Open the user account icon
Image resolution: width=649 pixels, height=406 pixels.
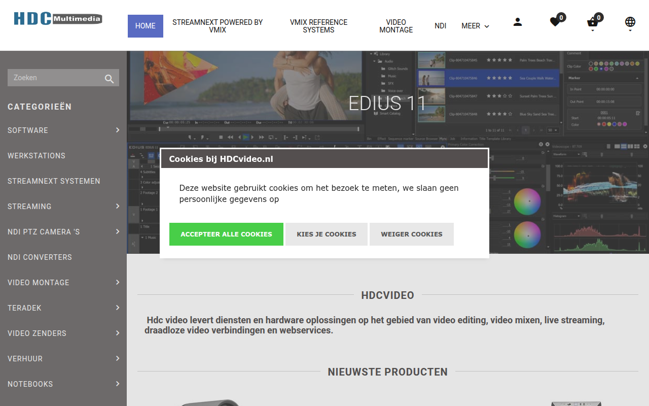pos(518,22)
